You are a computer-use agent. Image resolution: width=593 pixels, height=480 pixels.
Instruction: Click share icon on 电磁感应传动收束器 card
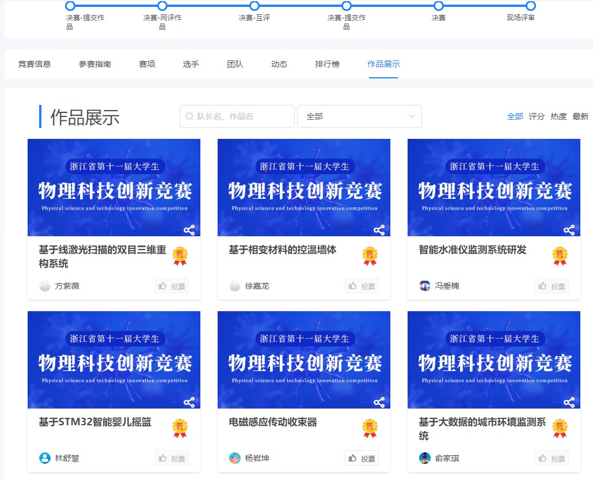point(379,403)
